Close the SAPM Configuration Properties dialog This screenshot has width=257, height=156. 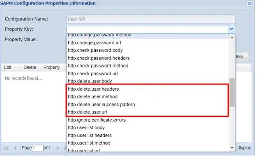(250, 3)
